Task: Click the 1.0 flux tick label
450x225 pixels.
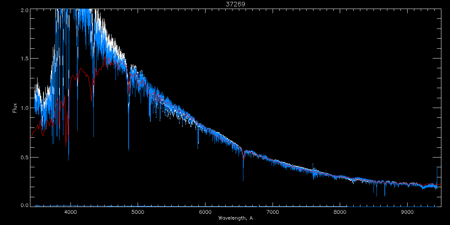Action: (23, 108)
